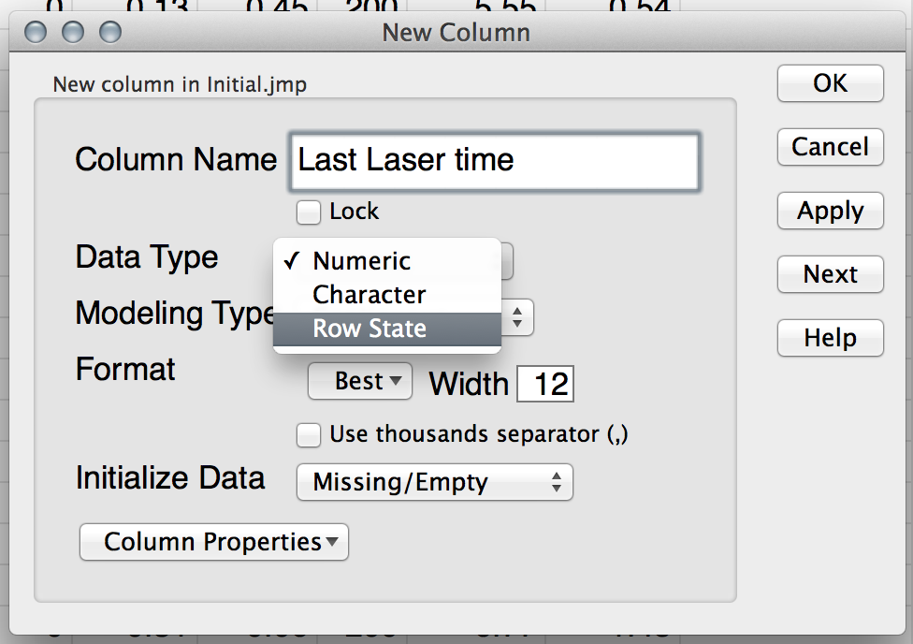The width and height of the screenshot is (913, 644).
Task: Click the New Column title bar
Action: [x=456, y=33]
